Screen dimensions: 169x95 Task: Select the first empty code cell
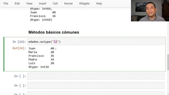[x=96, y=76]
